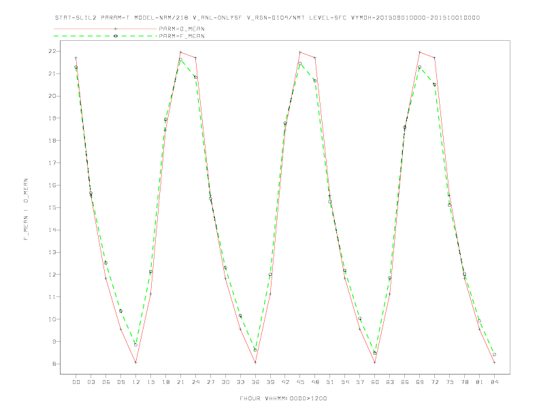
Task: Click red O_MEAN plus marker at hour 36
Action: click(x=255, y=362)
